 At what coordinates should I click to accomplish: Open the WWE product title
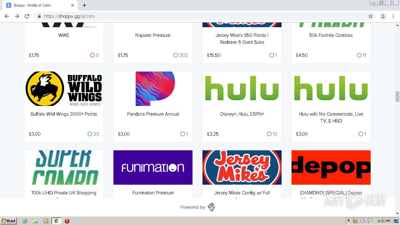[x=64, y=35]
